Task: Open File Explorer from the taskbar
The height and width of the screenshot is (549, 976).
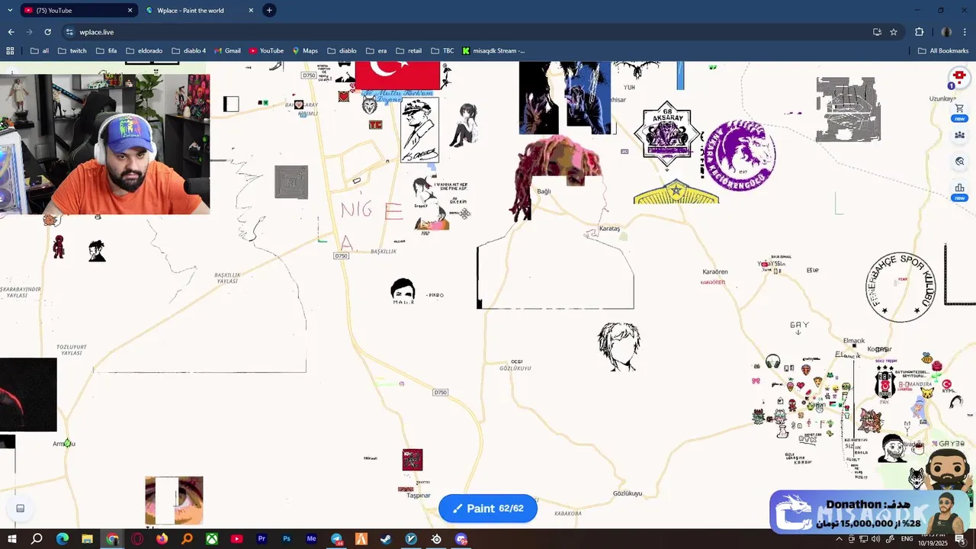Action: point(88,539)
